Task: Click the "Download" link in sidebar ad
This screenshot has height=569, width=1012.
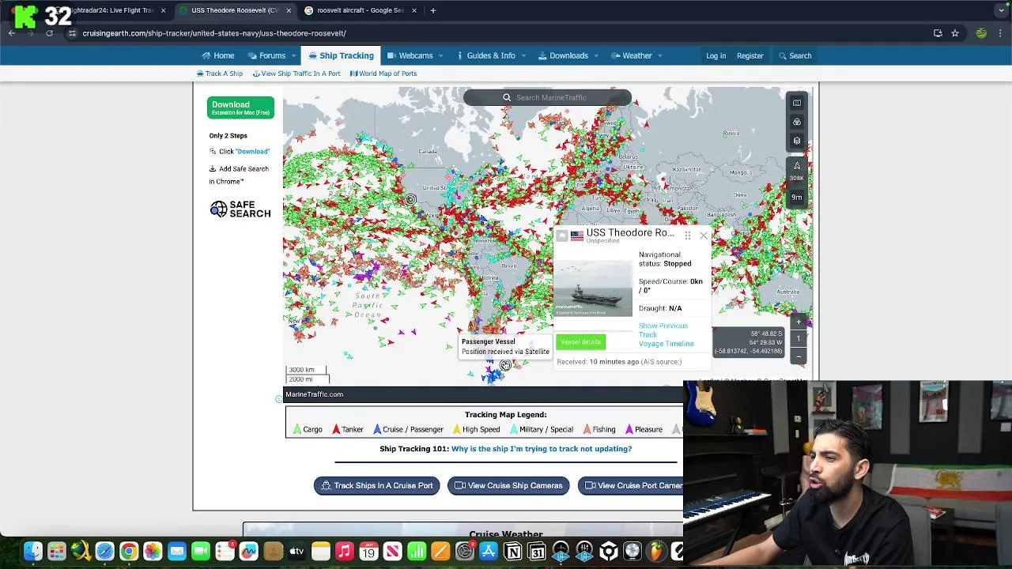Action: [253, 151]
